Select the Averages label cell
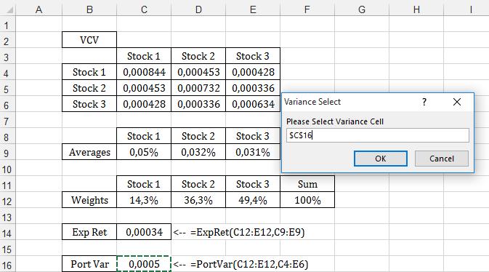 (89, 152)
